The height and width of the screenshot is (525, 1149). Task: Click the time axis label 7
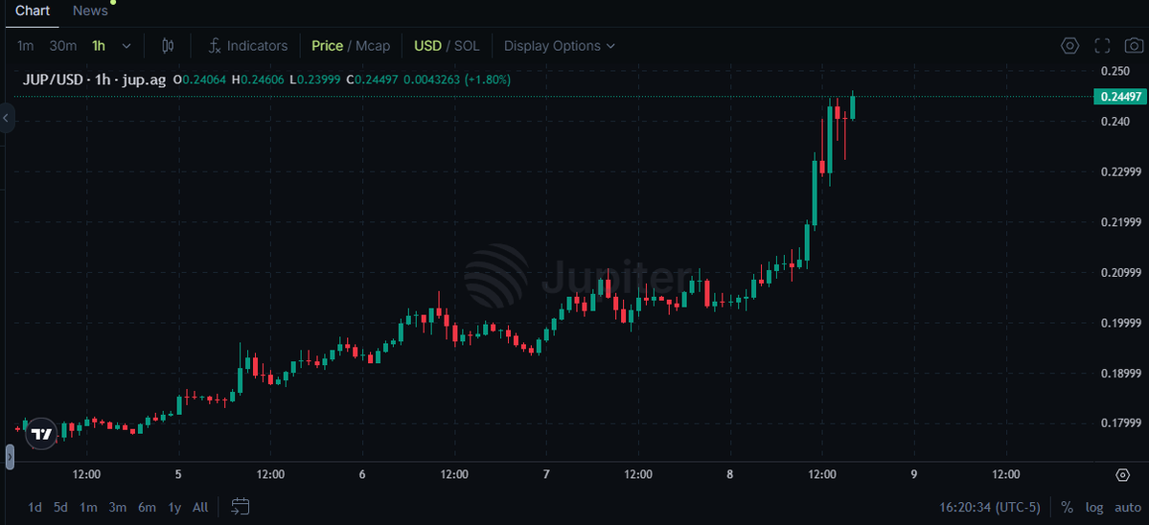[x=546, y=474]
